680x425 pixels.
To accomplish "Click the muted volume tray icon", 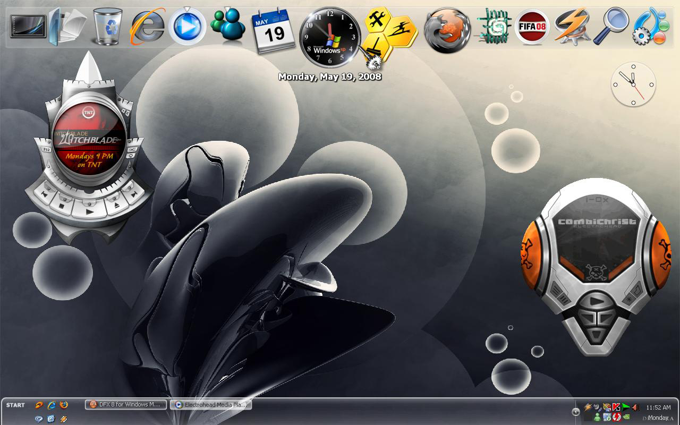I will 635,407.
